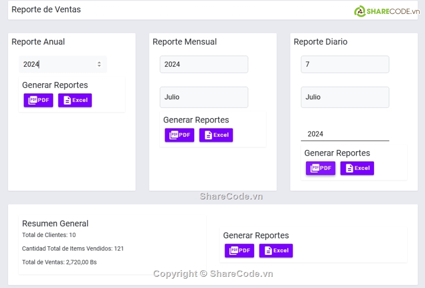
Task: Open the ShareCode.vn logo in the header
Action: pyautogui.click(x=387, y=12)
